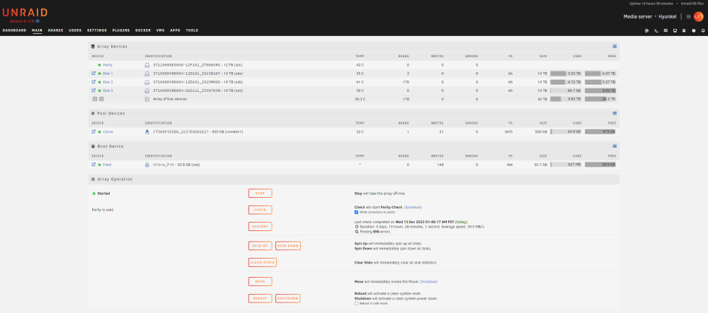This screenshot has height=313, width=708.
Task: Toggle the Array Devices view icon
Action: coord(615,47)
